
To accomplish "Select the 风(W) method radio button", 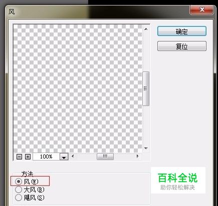I will [x=19, y=181].
